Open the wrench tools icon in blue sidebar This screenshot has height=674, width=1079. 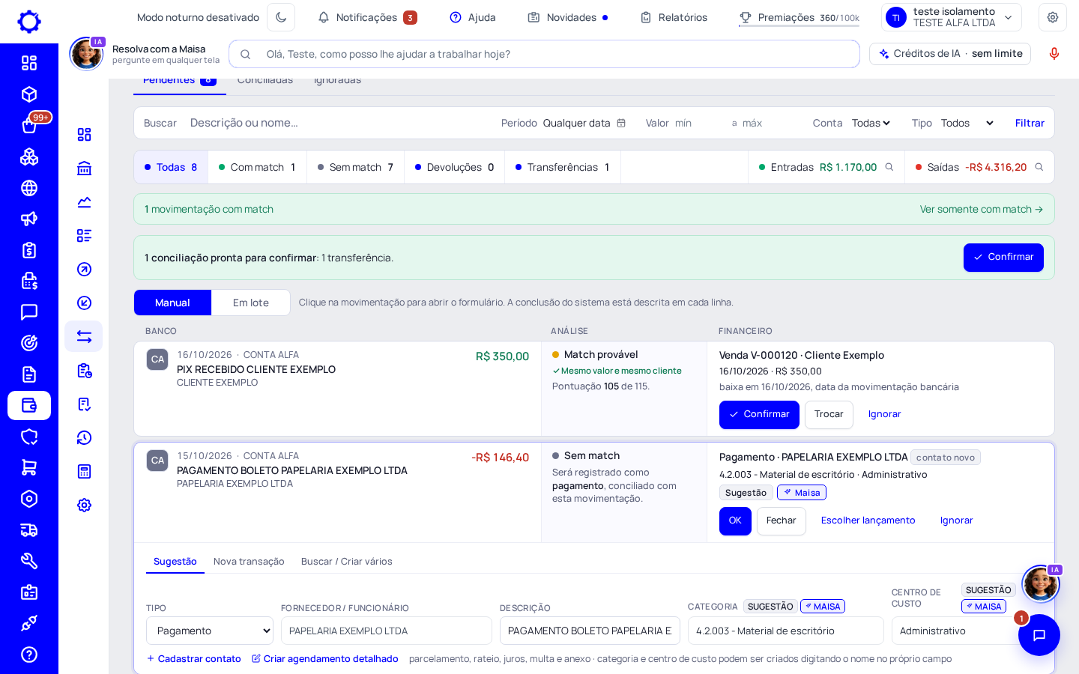[x=29, y=561]
